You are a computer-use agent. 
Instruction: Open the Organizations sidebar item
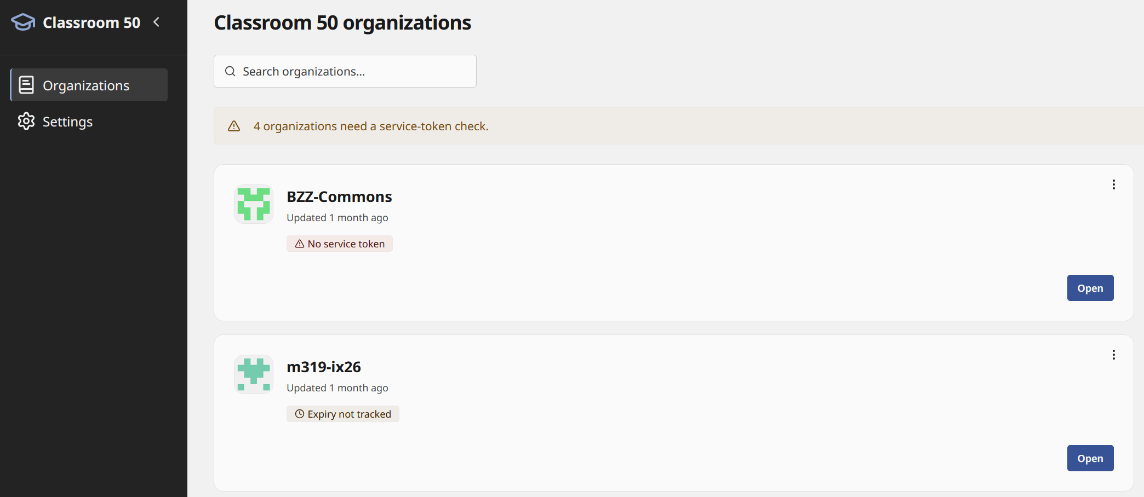[x=89, y=85]
